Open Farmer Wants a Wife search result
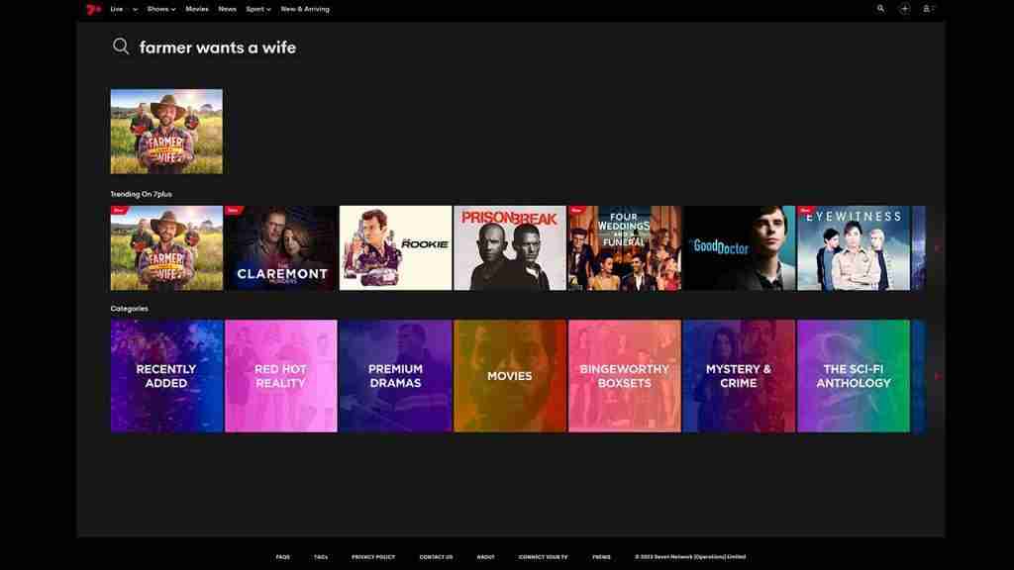 pyautogui.click(x=166, y=132)
